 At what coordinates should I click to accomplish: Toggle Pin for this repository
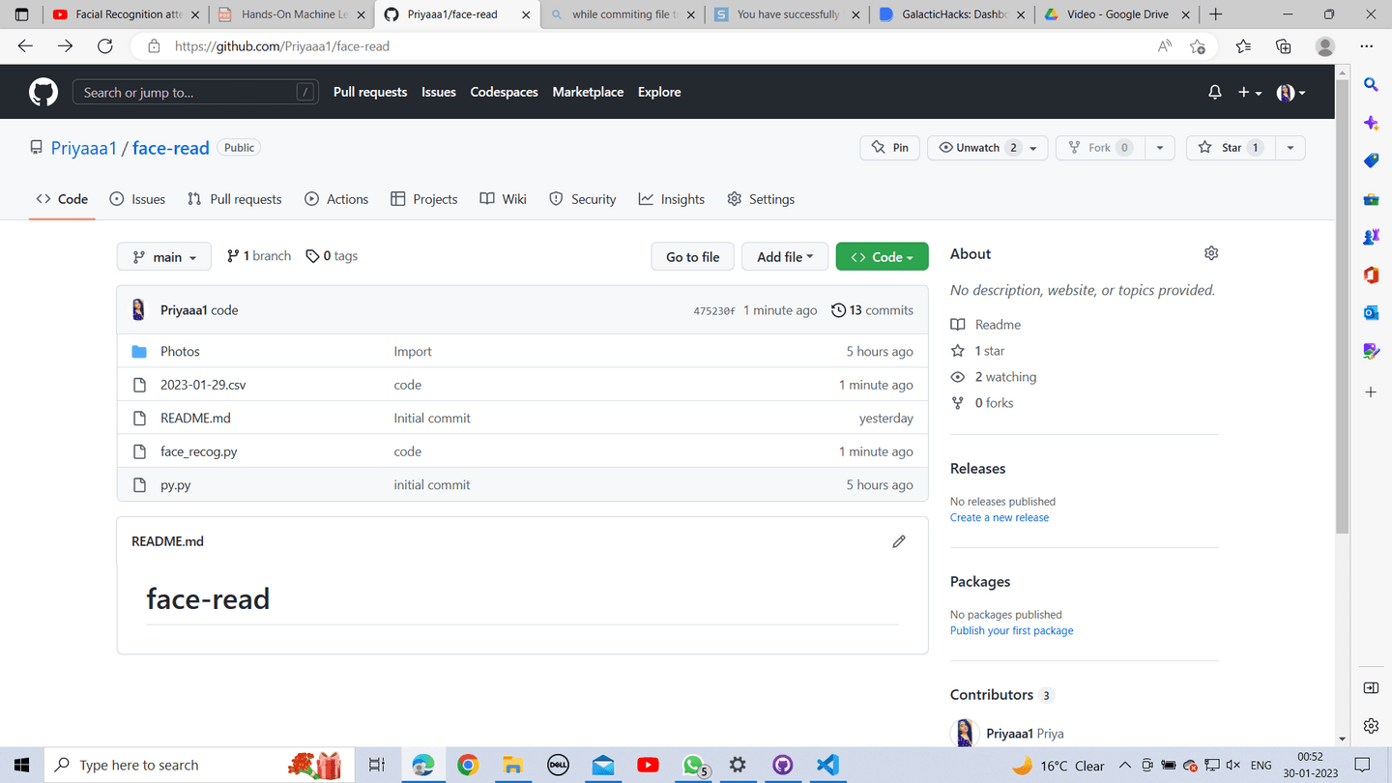[889, 148]
